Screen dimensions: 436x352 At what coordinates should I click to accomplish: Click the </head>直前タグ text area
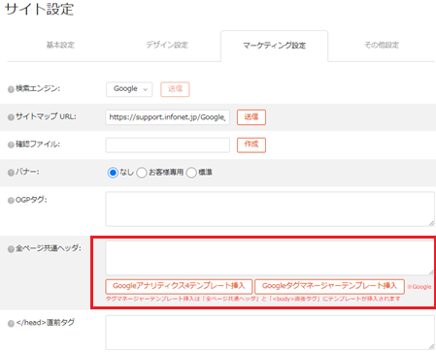[270, 333]
